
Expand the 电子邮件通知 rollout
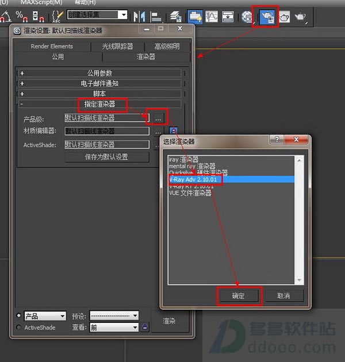(x=99, y=83)
